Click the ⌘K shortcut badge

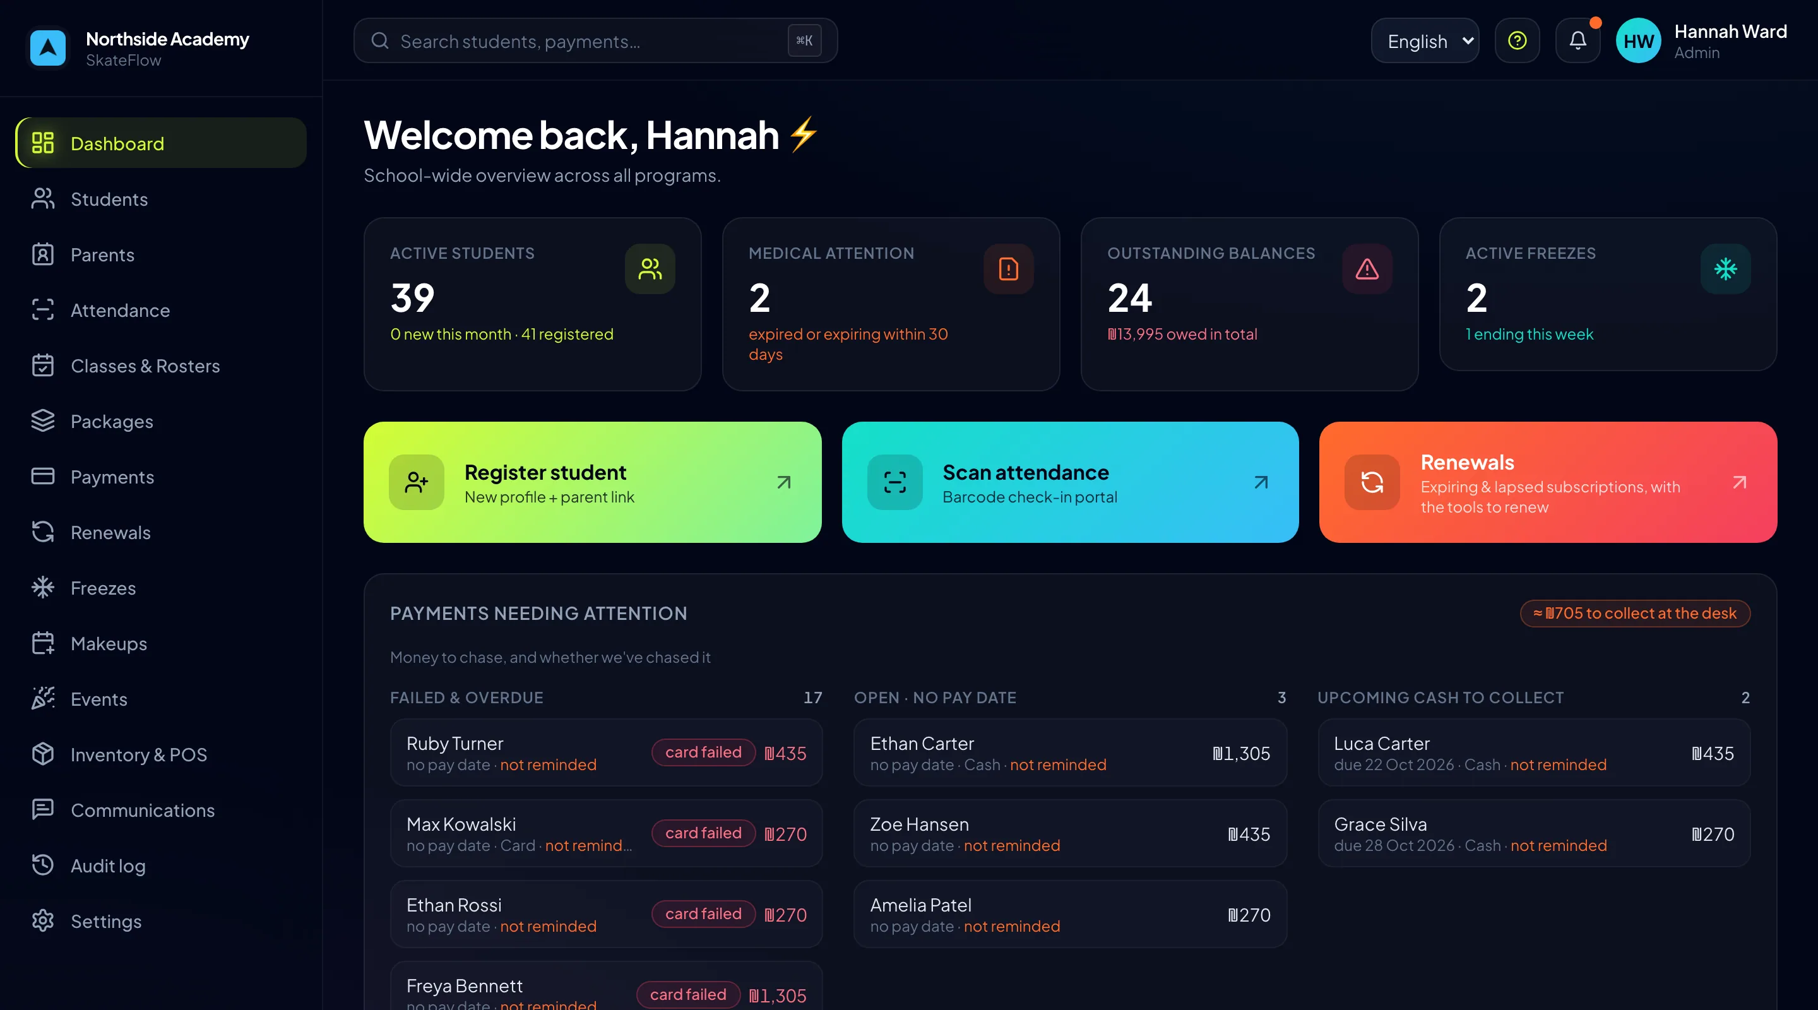(x=804, y=41)
